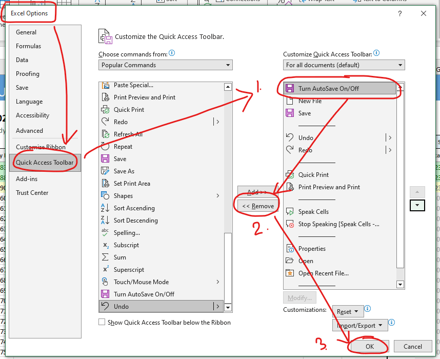The image size is (440, 359).
Task: Toggle Show Quick Access Toolbar below the Ribbon
Action: 102,322
